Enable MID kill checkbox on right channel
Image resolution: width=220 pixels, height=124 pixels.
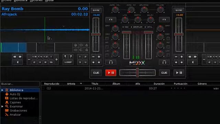pos(168,47)
